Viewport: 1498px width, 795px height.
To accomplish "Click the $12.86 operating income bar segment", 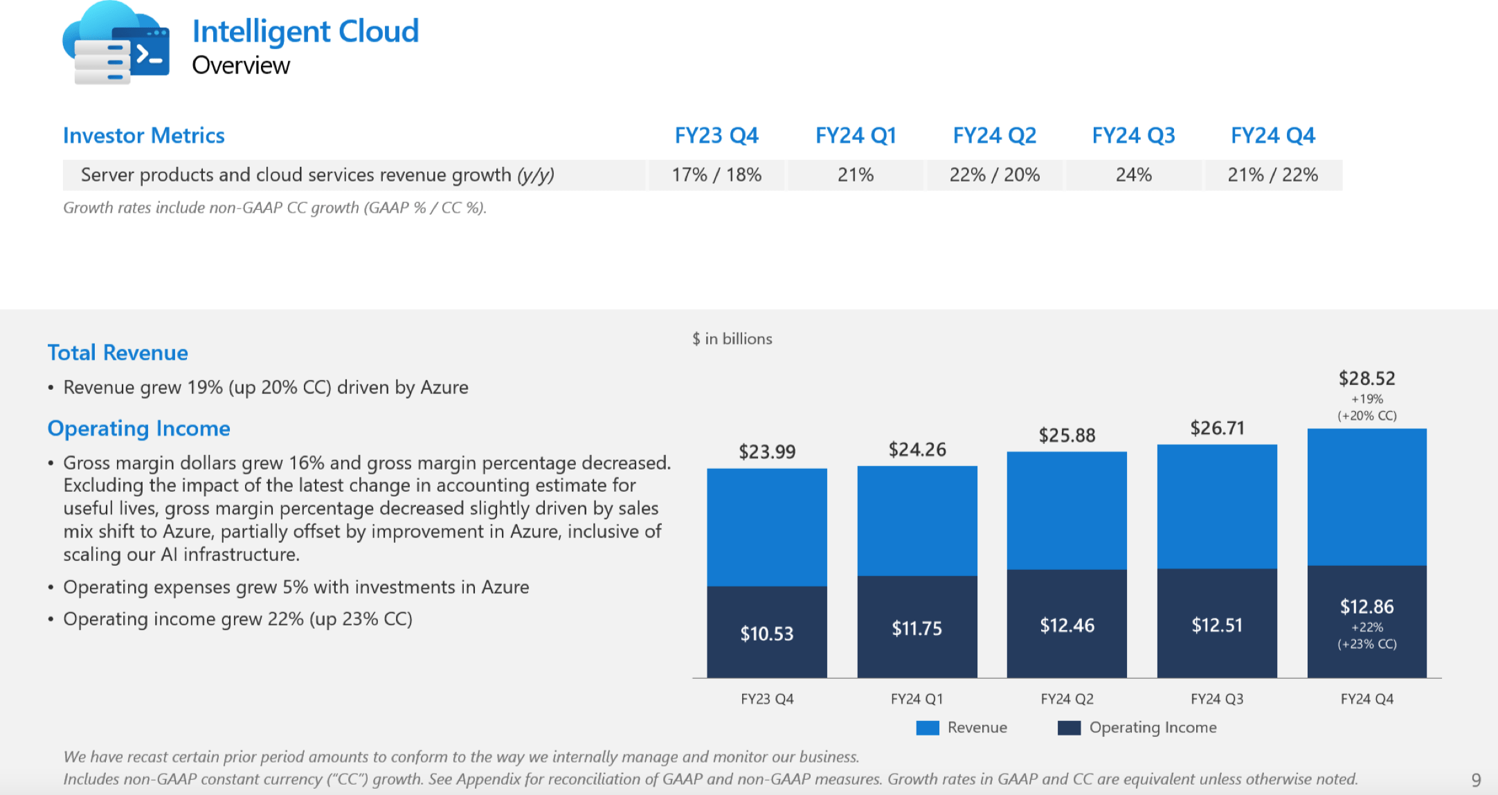I will (1366, 621).
